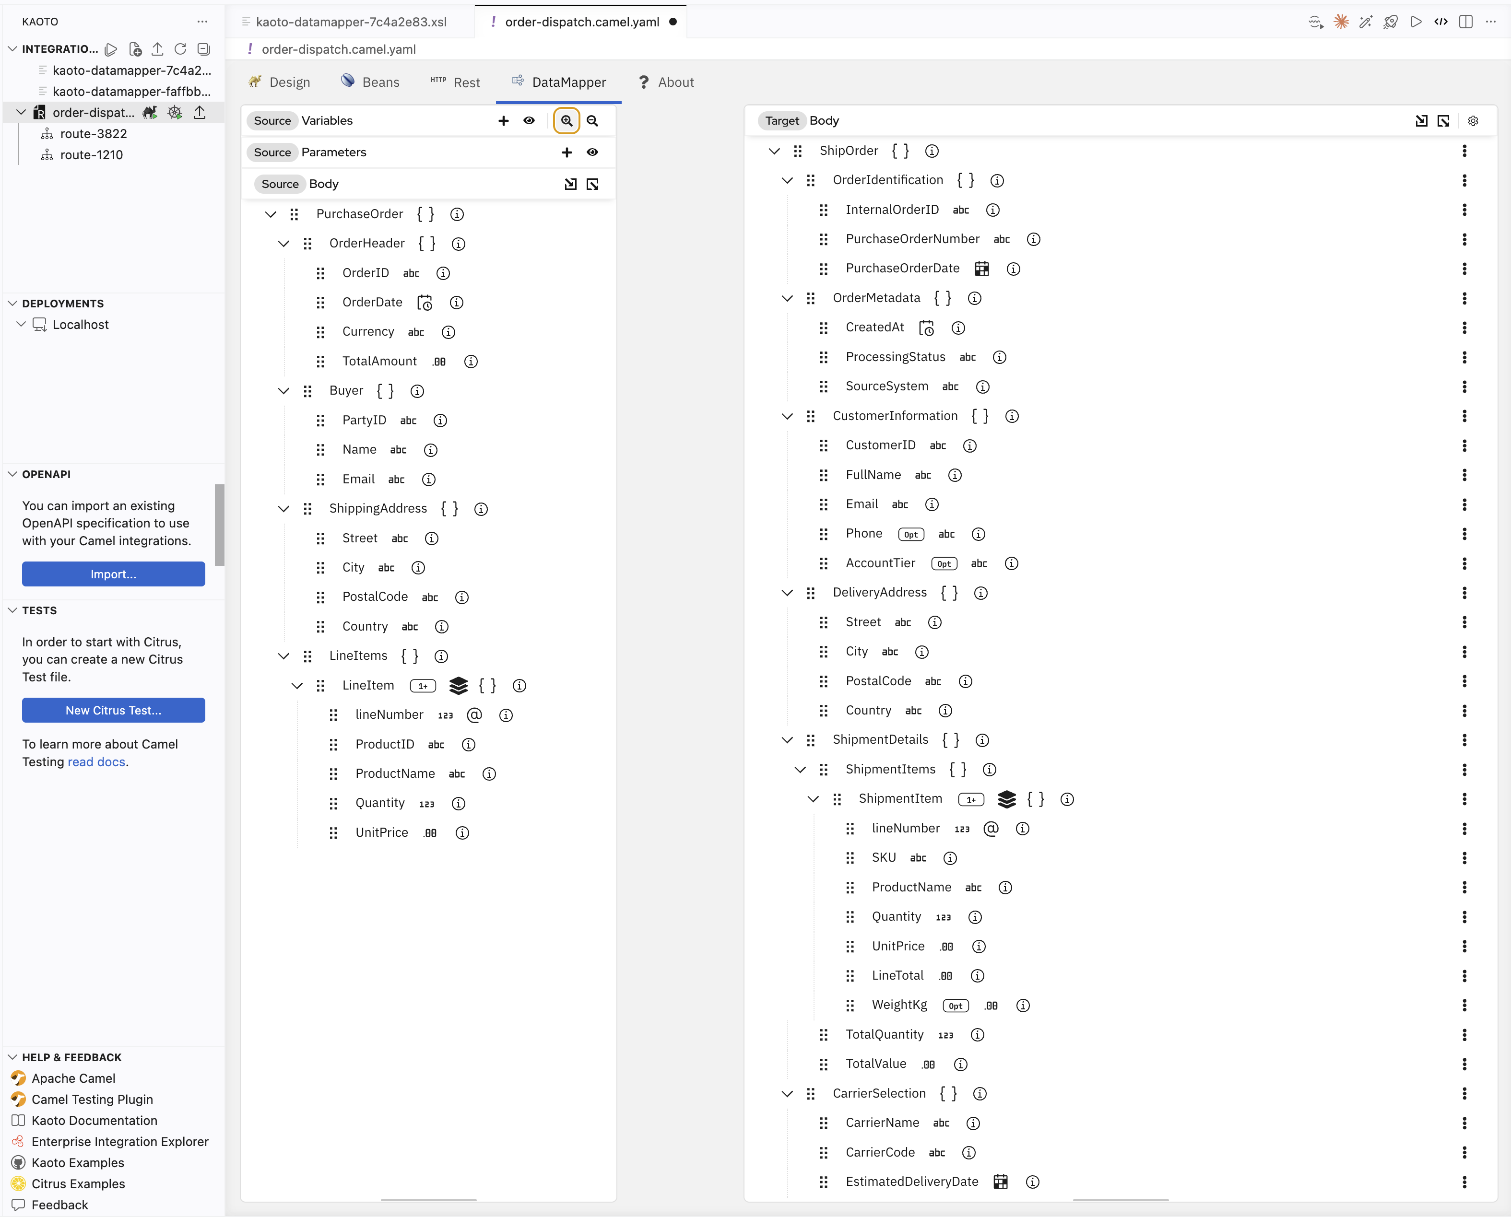Attach a schema to the Target Body
The image size is (1511, 1217).
click(x=1420, y=120)
